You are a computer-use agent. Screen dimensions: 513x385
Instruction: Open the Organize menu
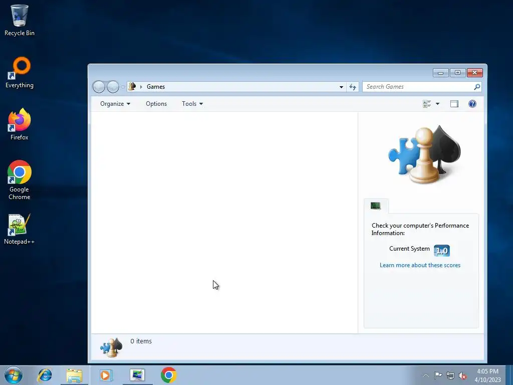[115, 104]
